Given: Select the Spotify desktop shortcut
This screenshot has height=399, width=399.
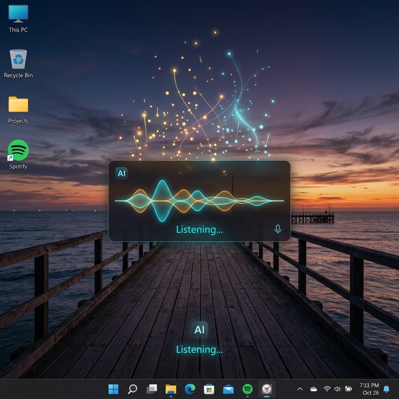Looking at the screenshot, I should click(18, 154).
